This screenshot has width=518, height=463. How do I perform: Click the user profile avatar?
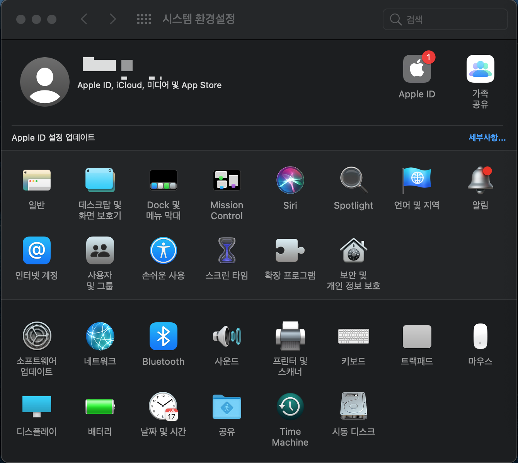[45, 82]
